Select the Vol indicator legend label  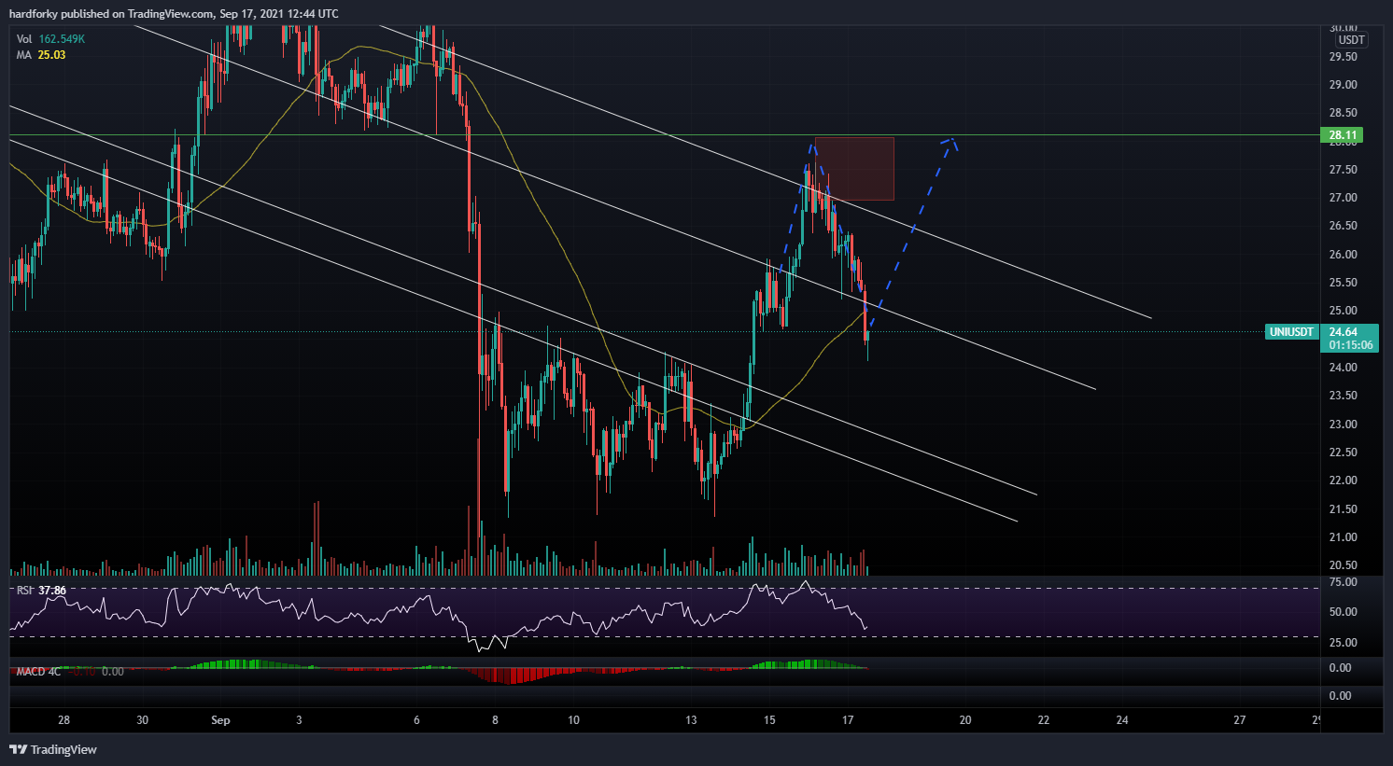(24, 39)
